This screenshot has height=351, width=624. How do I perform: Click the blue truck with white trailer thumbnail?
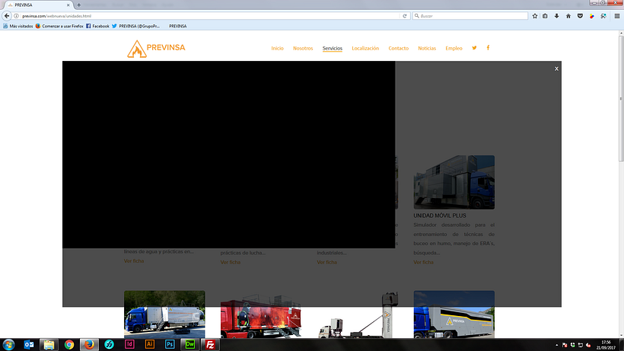point(164,314)
